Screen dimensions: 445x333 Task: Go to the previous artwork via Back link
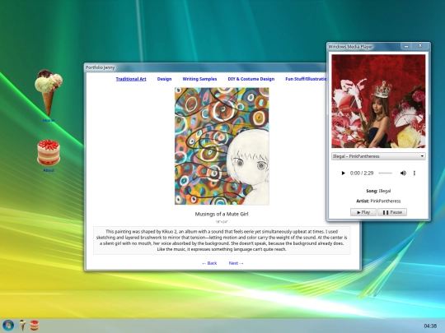tap(209, 263)
